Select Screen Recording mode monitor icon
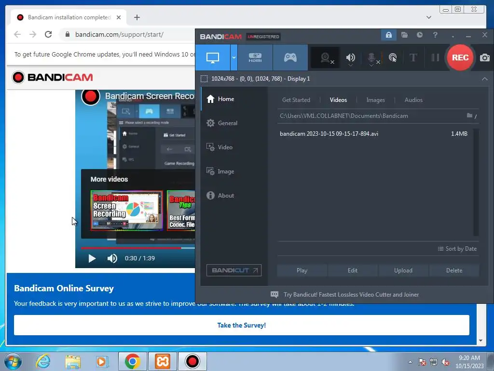Viewport: 494px width, 371px height. point(213,57)
